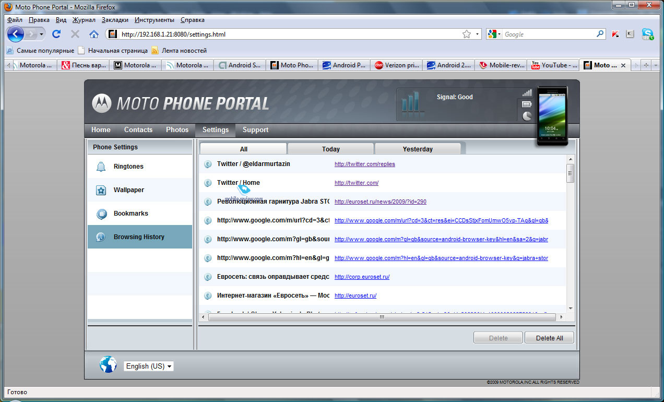This screenshot has height=402, width=664.
Task: Click the phone image thumbnail
Action: click(x=552, y=116)
